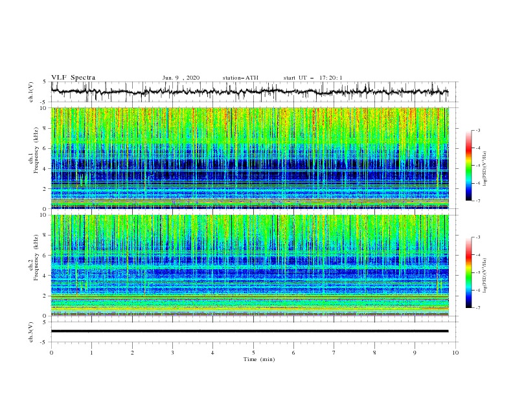
Task: Click time-axis tick label '10'
Action: tap(455, 353)
